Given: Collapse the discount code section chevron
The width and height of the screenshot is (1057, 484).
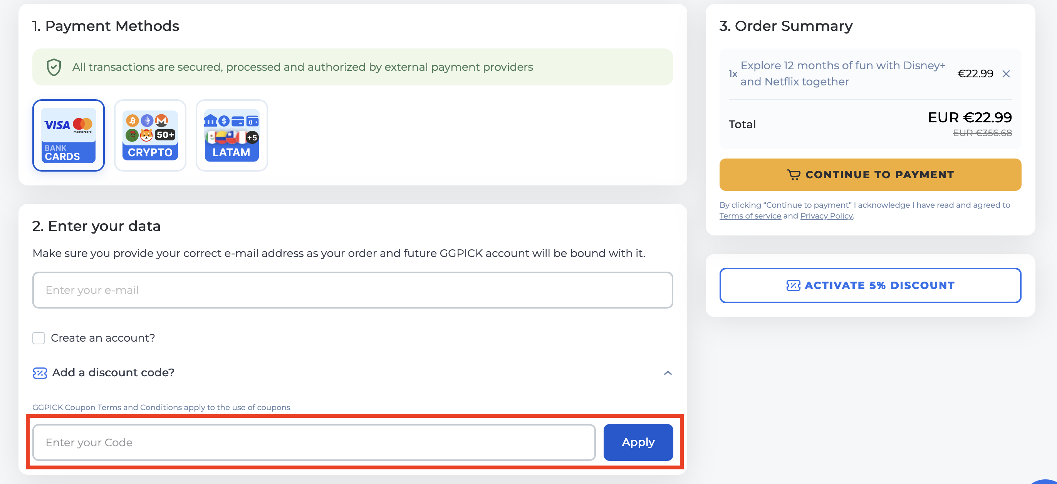Looking at the screenshot, I should coord(668,373).
